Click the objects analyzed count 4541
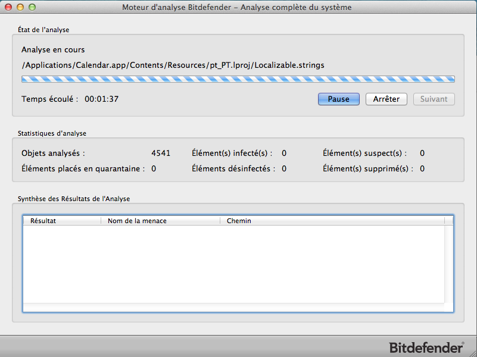The image size is (477, 357). point(161,153)
